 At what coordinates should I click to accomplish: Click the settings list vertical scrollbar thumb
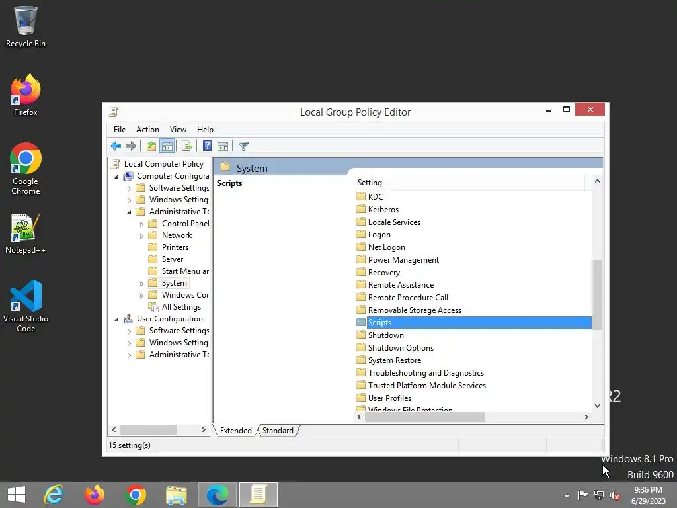pos(597,294)
